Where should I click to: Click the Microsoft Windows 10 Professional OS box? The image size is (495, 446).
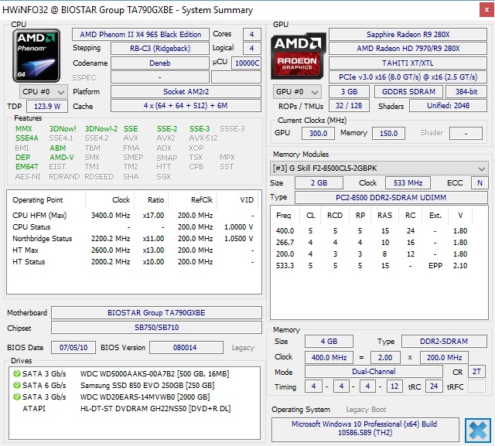click(x=364, y=430)
